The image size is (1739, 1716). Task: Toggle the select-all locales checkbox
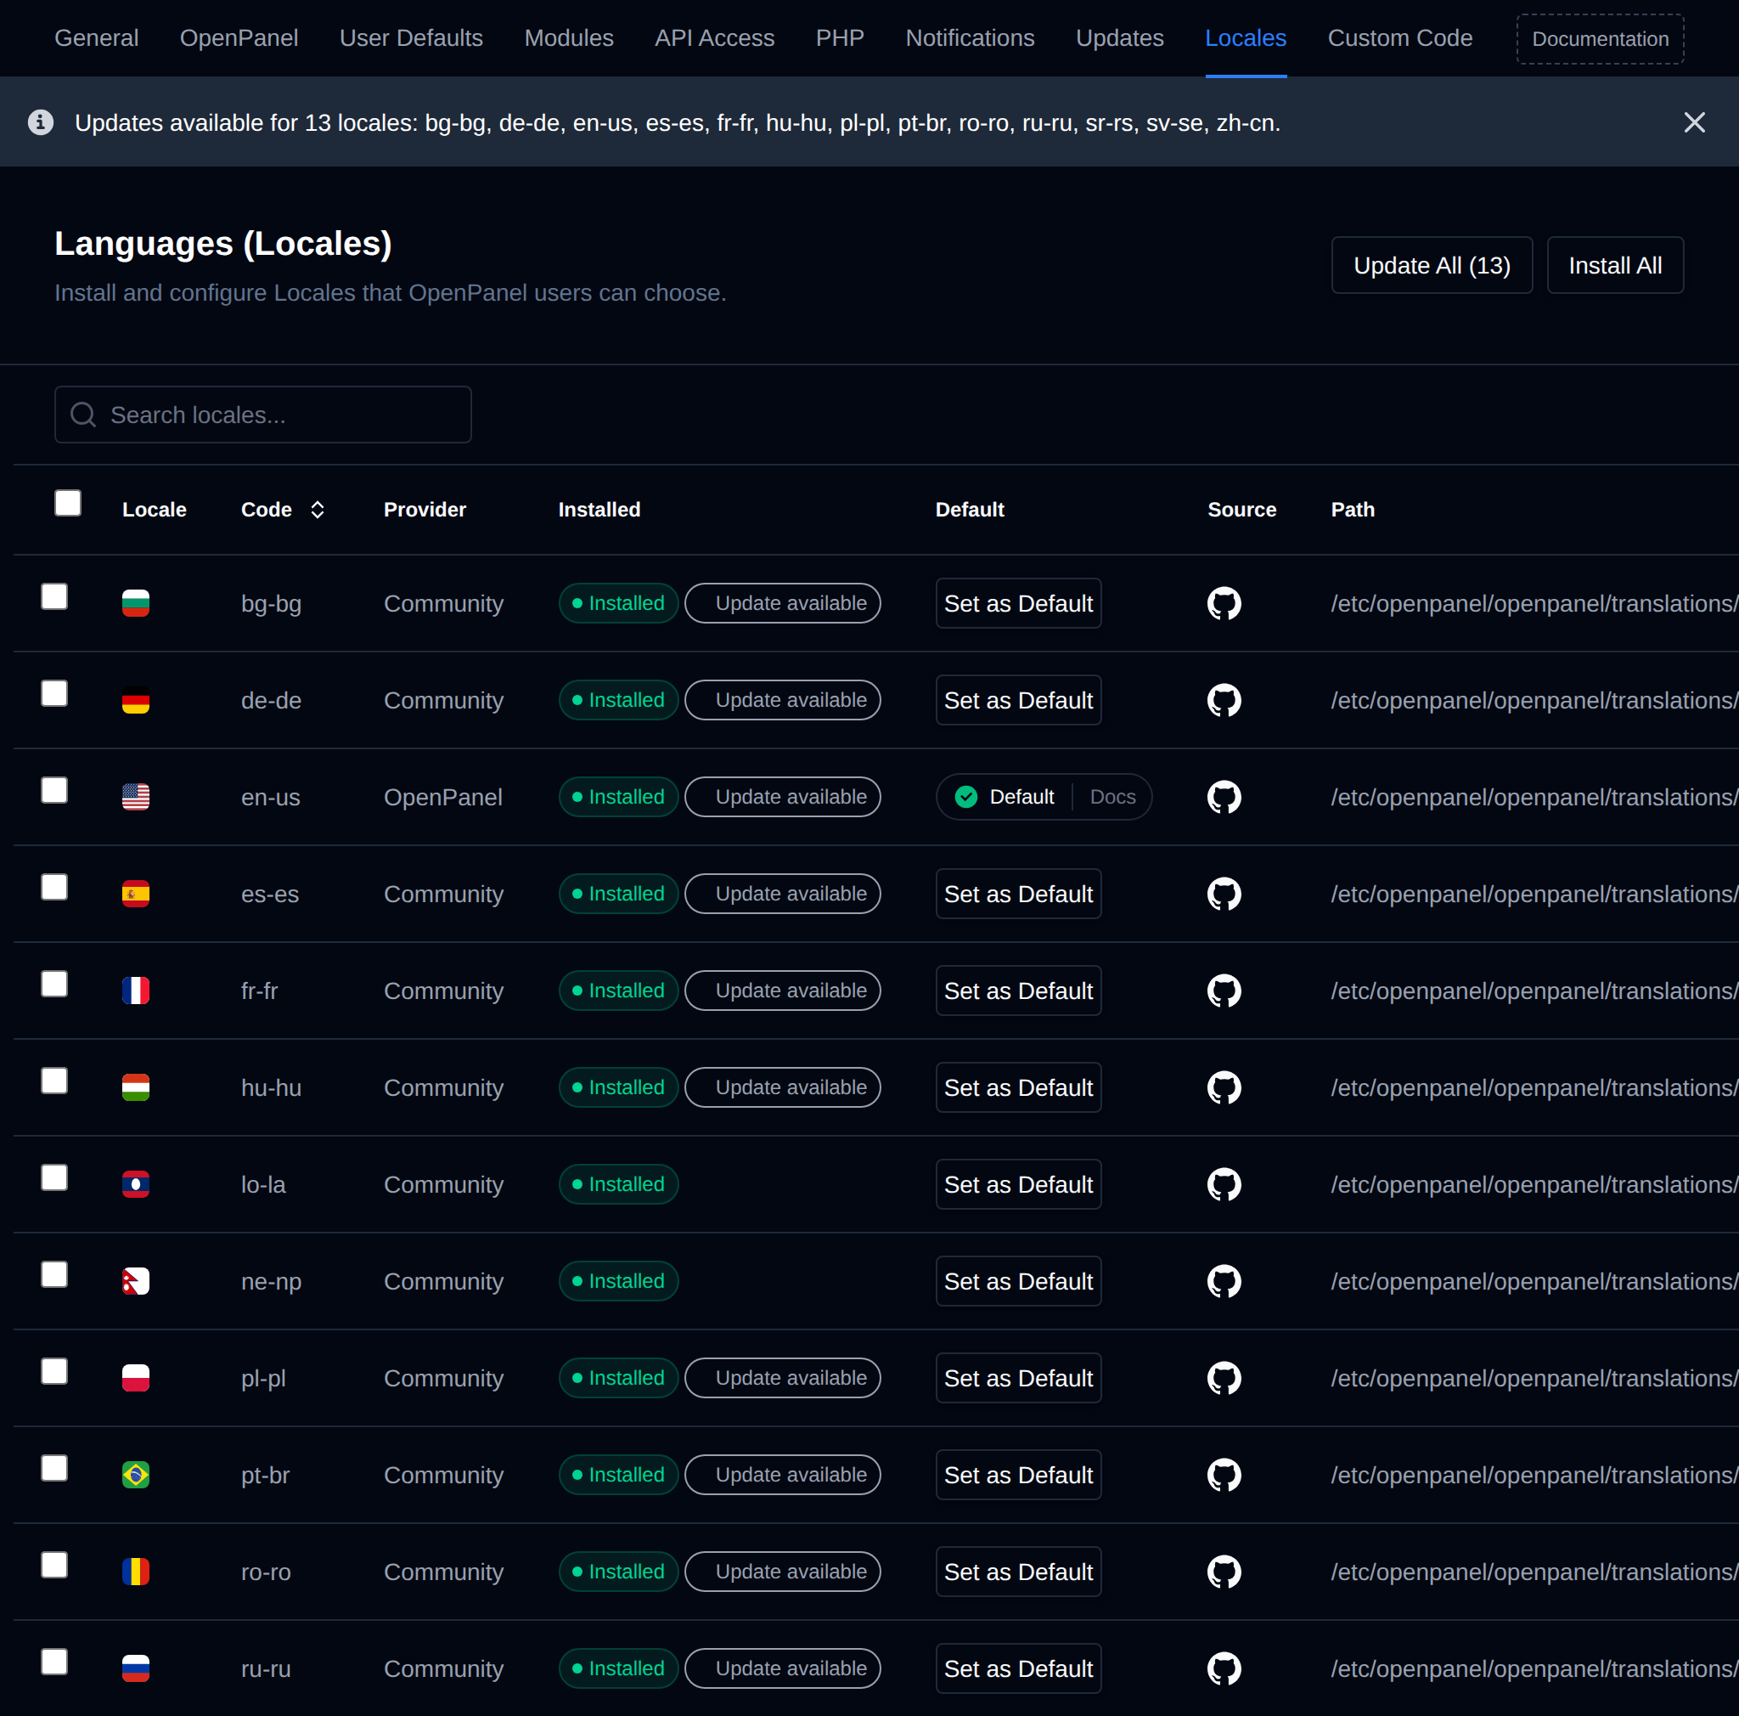coord(68,502)
